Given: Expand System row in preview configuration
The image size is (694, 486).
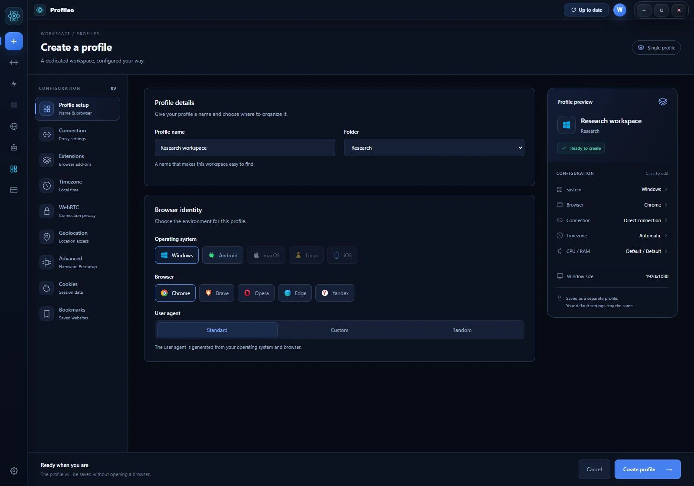Looking at the screenshot, I should 612,190.
